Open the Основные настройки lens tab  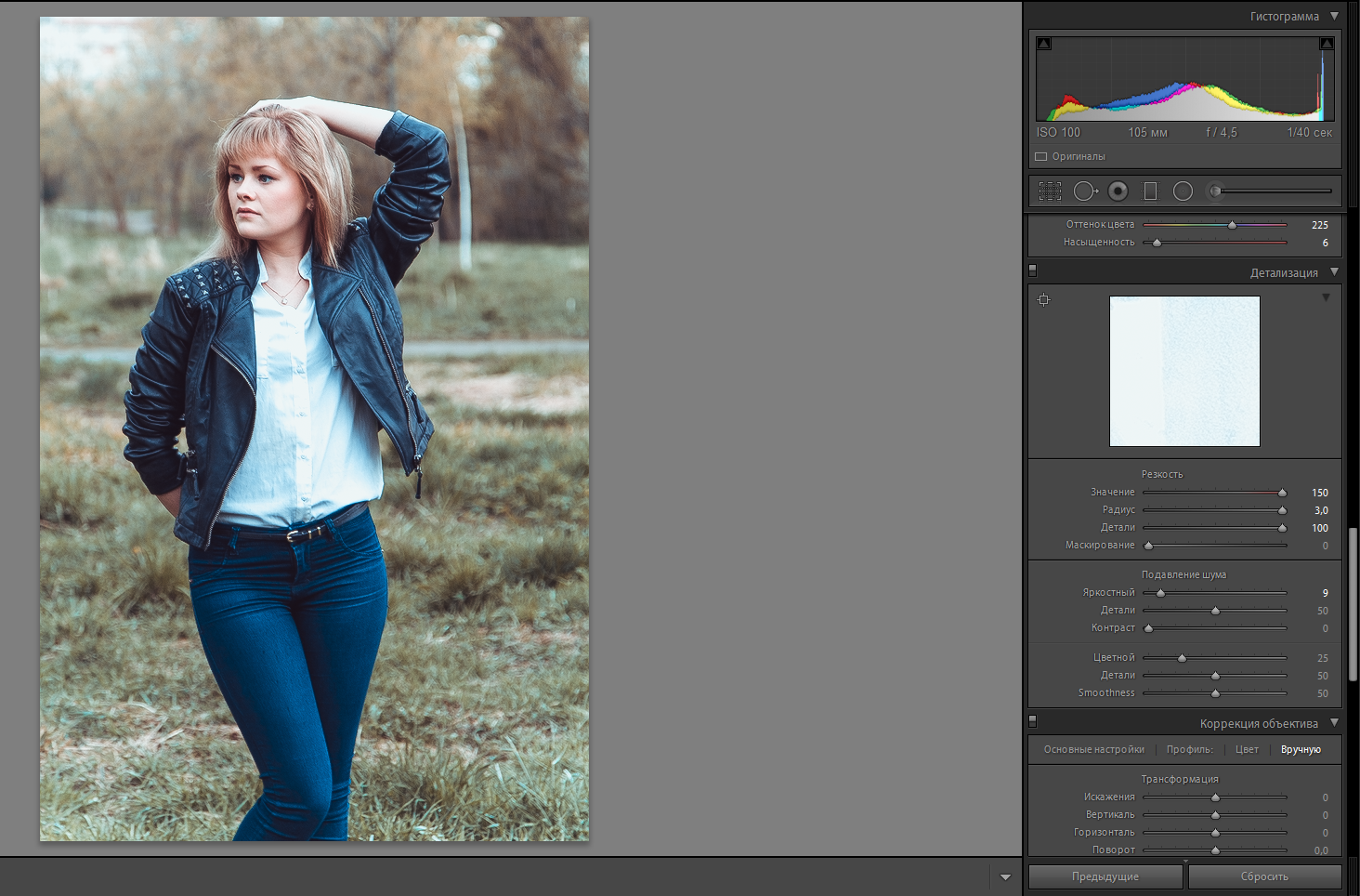(x=1093, y=749)
